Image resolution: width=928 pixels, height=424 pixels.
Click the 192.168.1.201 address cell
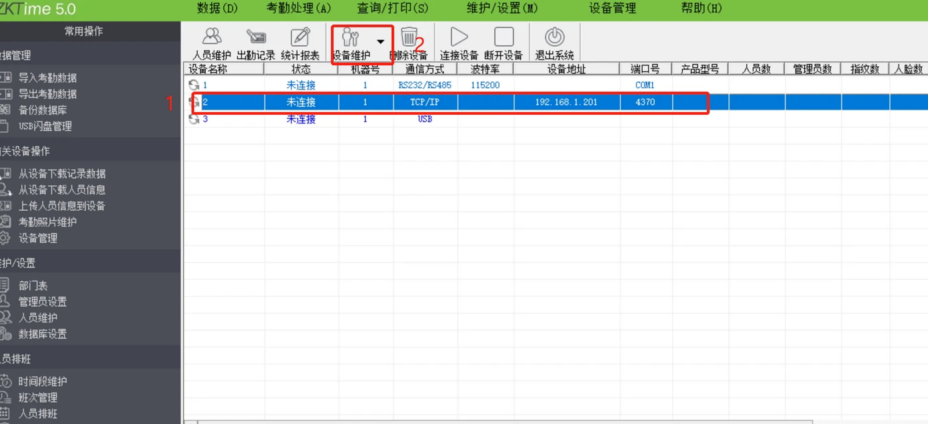(x=567, y=102)
